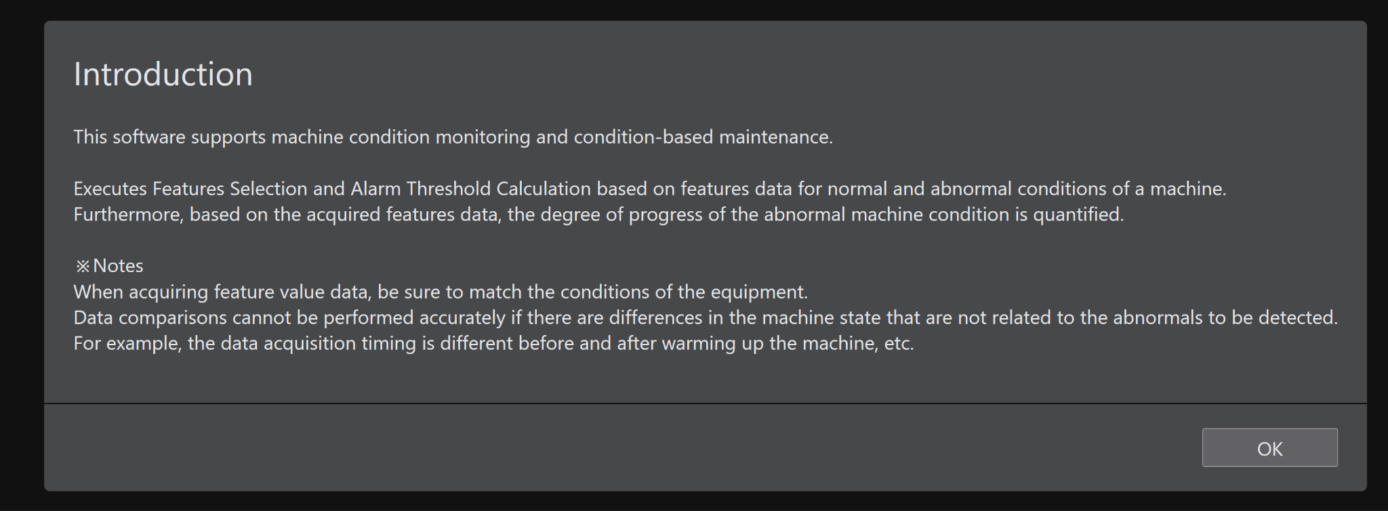Click the sentence starting "This software supports"
This screenshot has width=1388, height=511.
[452, 137]
